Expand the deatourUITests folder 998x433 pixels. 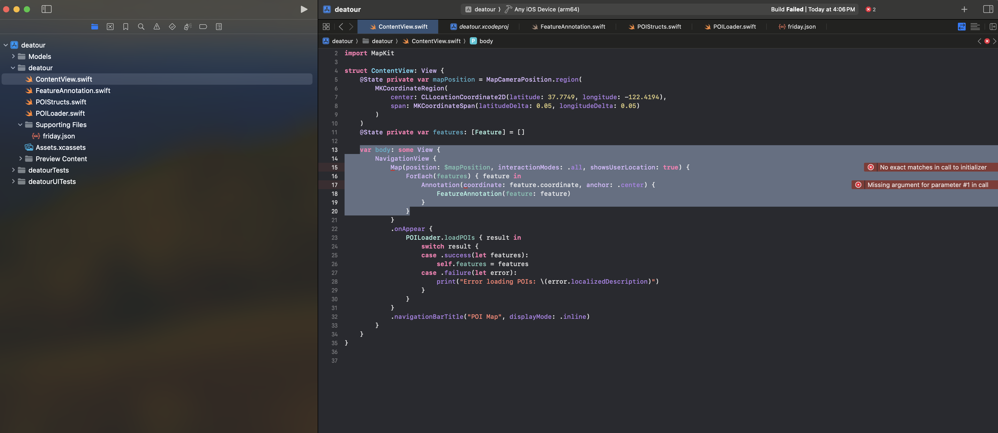tap(13, 181)
